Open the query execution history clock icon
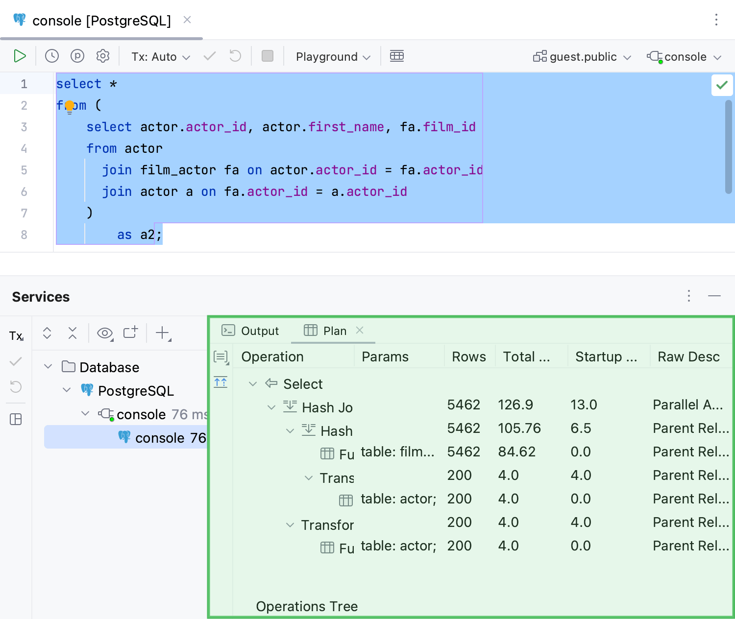The width and height of the screenshot is (735, 619). (x=52, y=56)
